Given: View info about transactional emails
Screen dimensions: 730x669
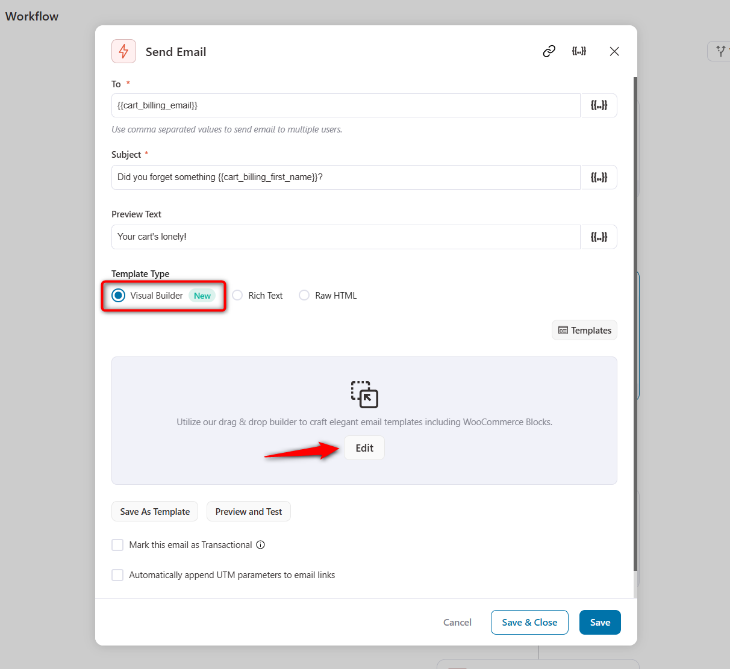Looking at the screenshot, I should pos(261,544).
